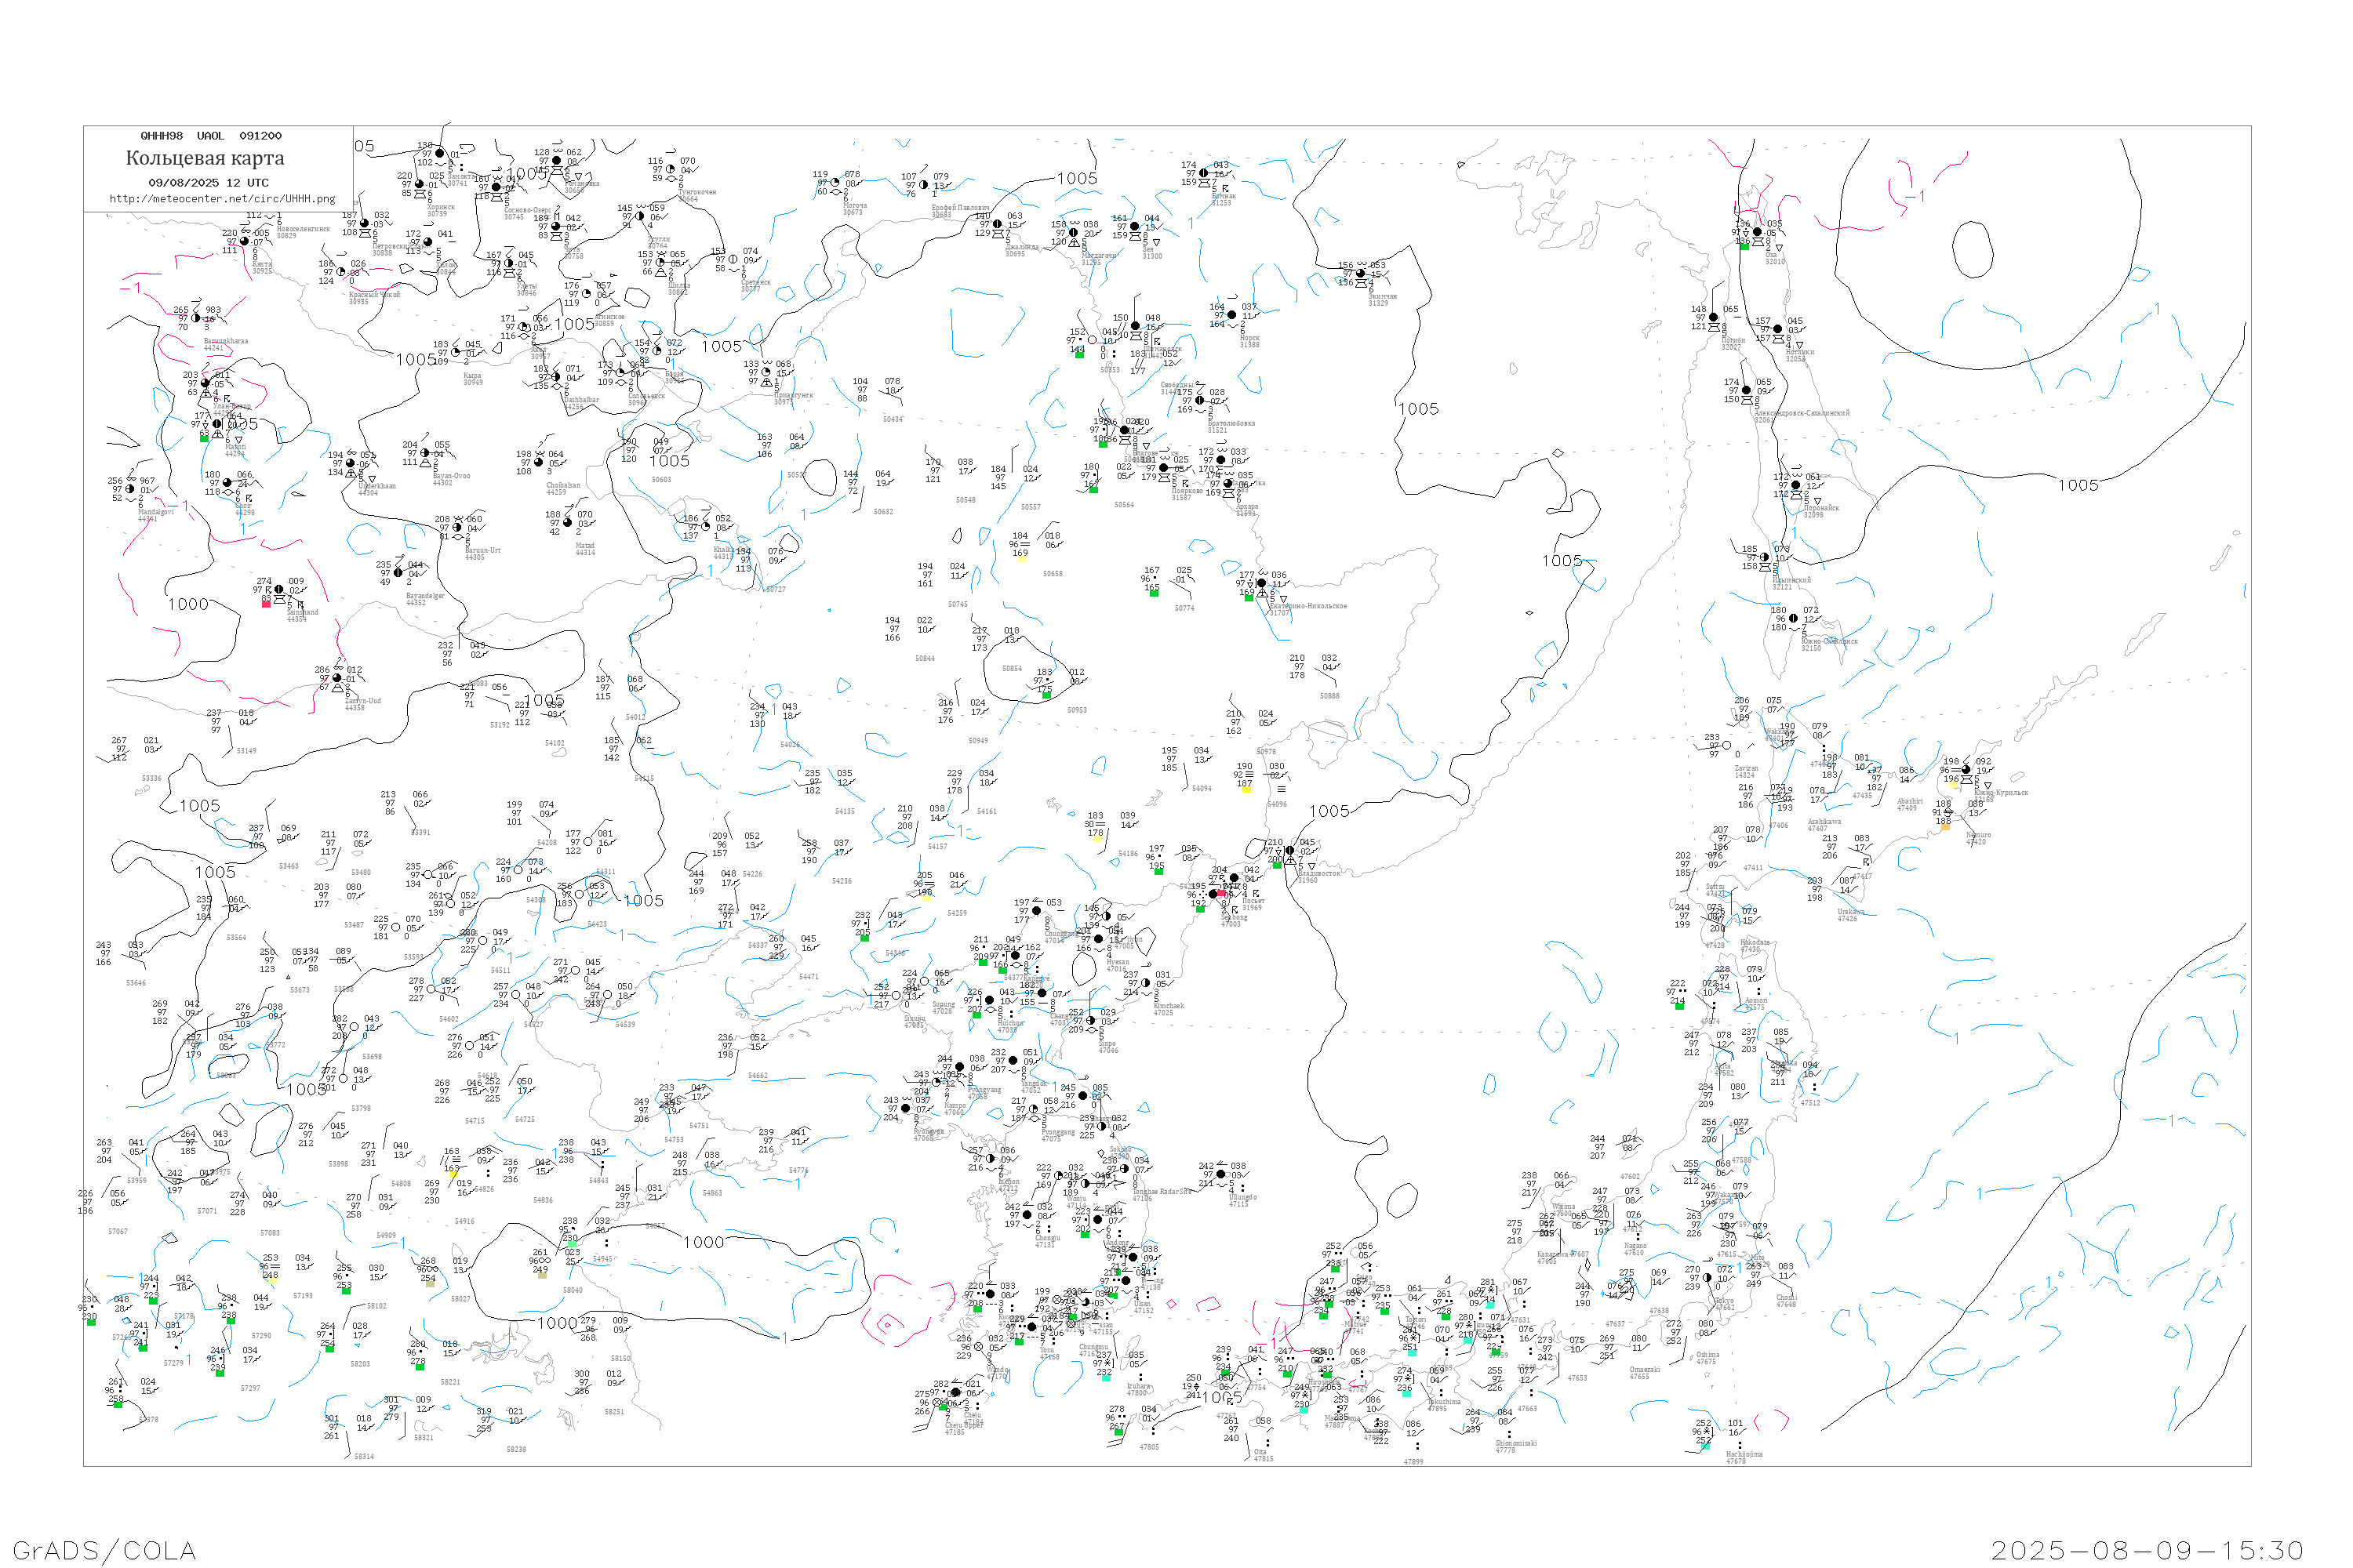Click the Baruunkharaa 44241 station circle
Image resolution: width=2353 pixels, height=1568 pixels.
coord(195,318)
